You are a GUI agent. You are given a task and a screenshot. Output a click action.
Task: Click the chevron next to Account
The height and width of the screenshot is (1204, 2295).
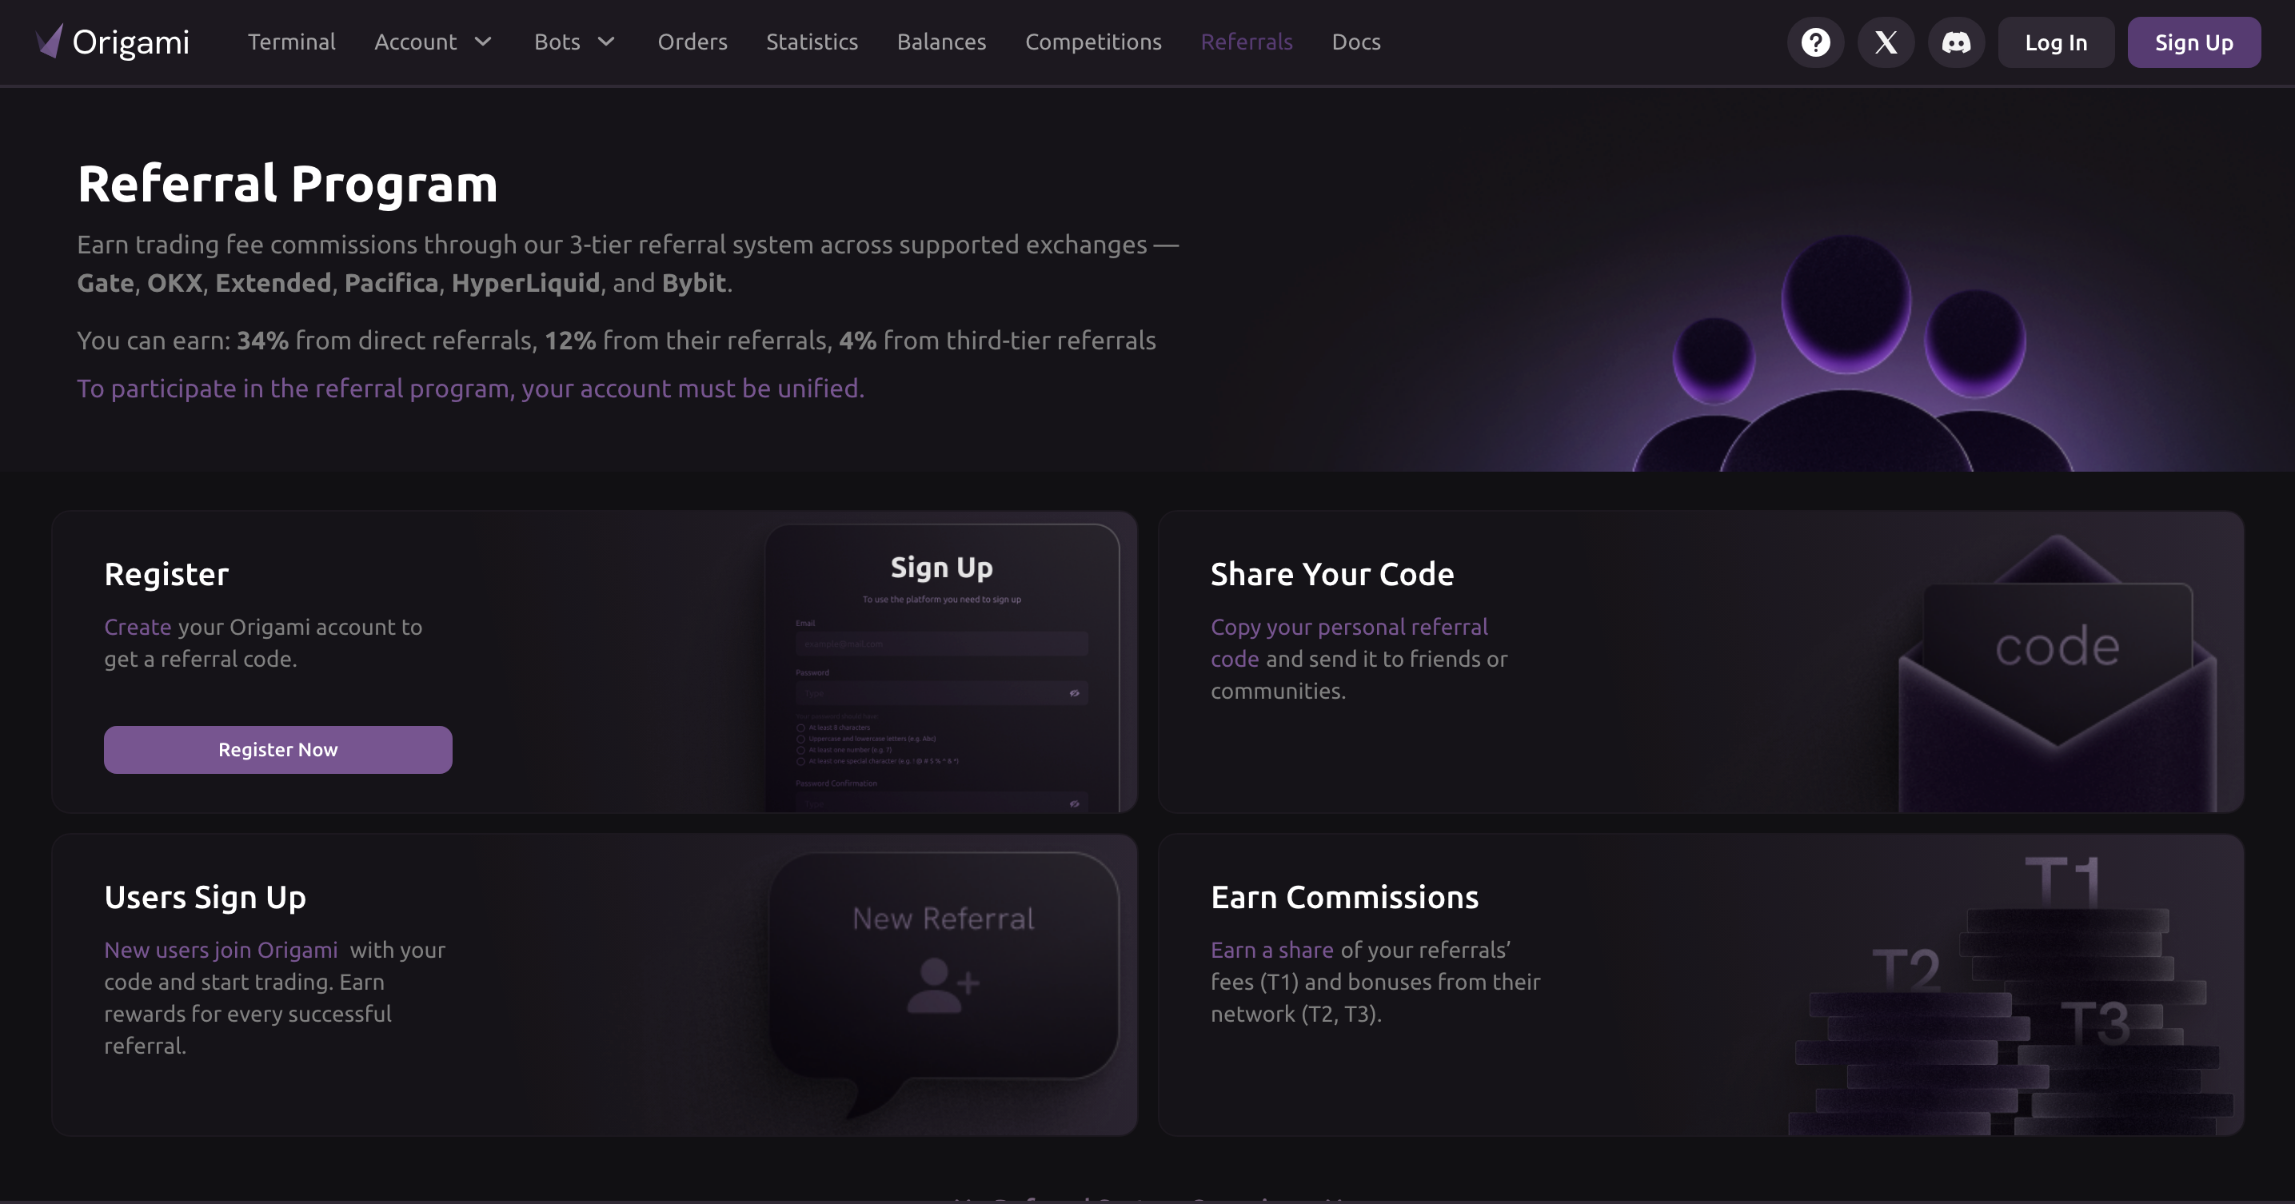point(483,42)
